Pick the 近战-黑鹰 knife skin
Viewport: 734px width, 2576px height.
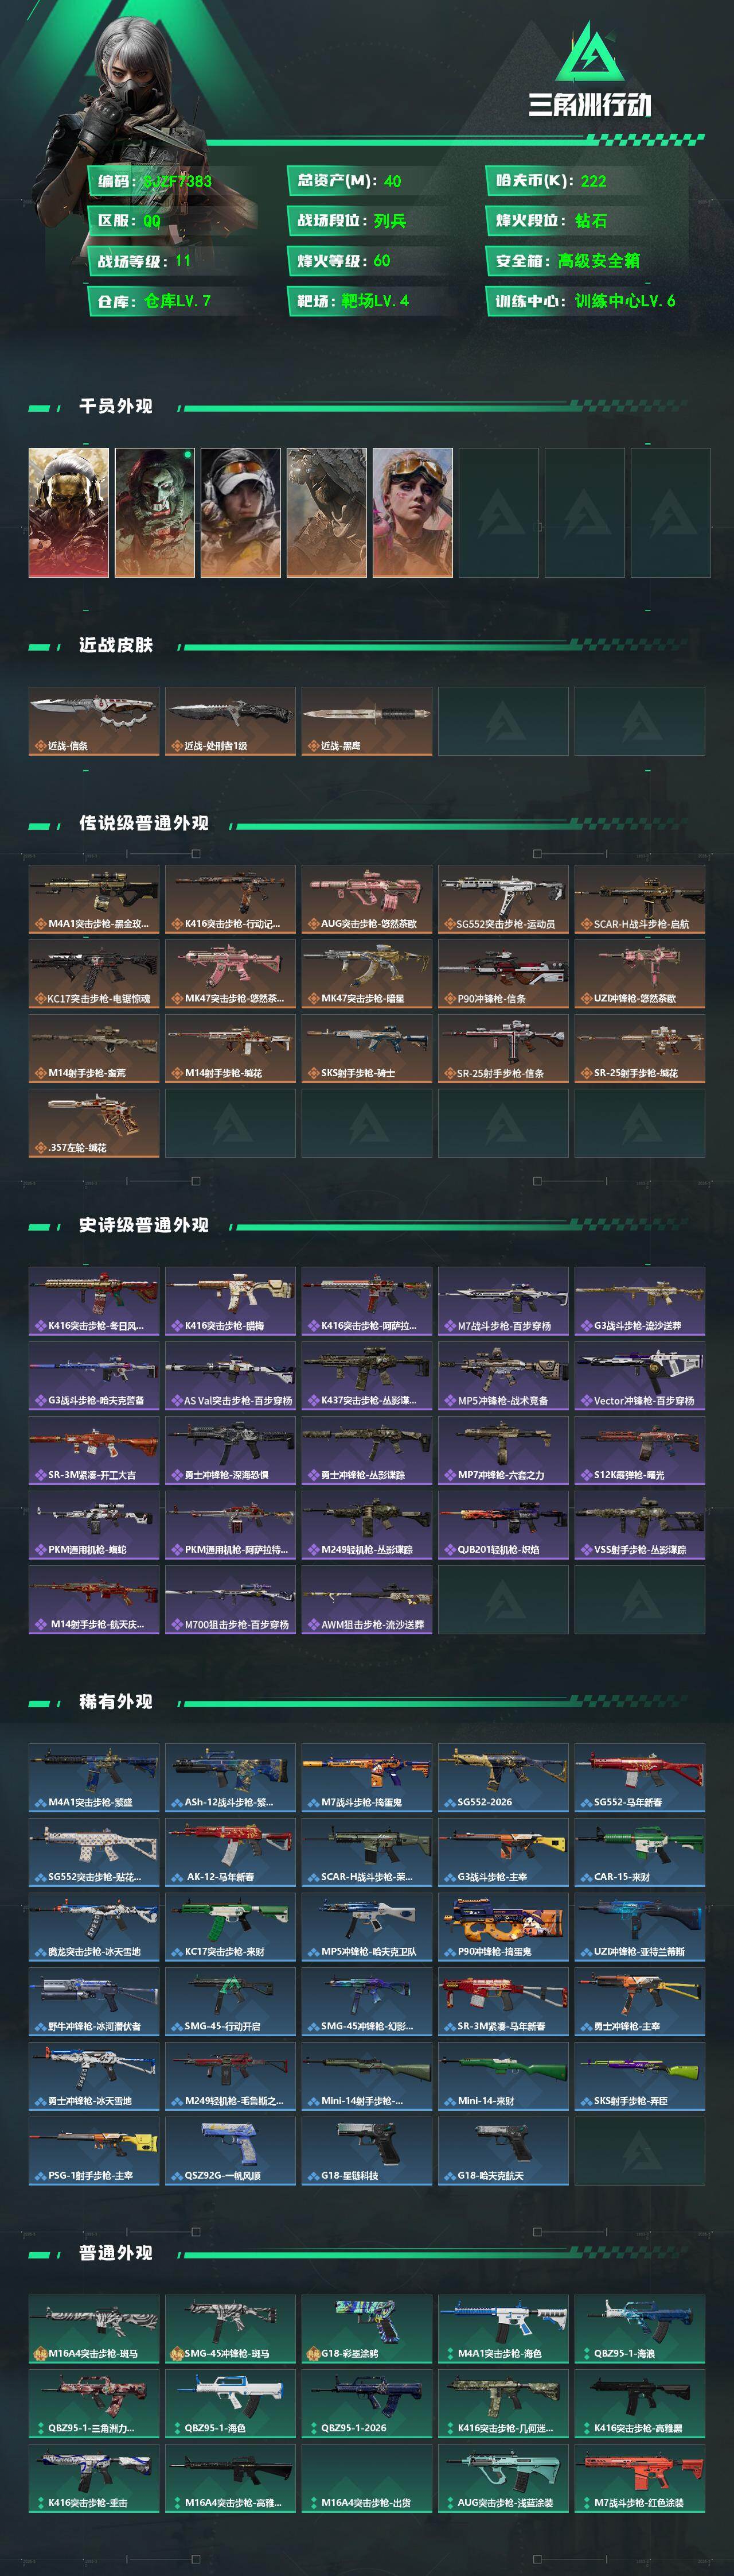(366, 721)
